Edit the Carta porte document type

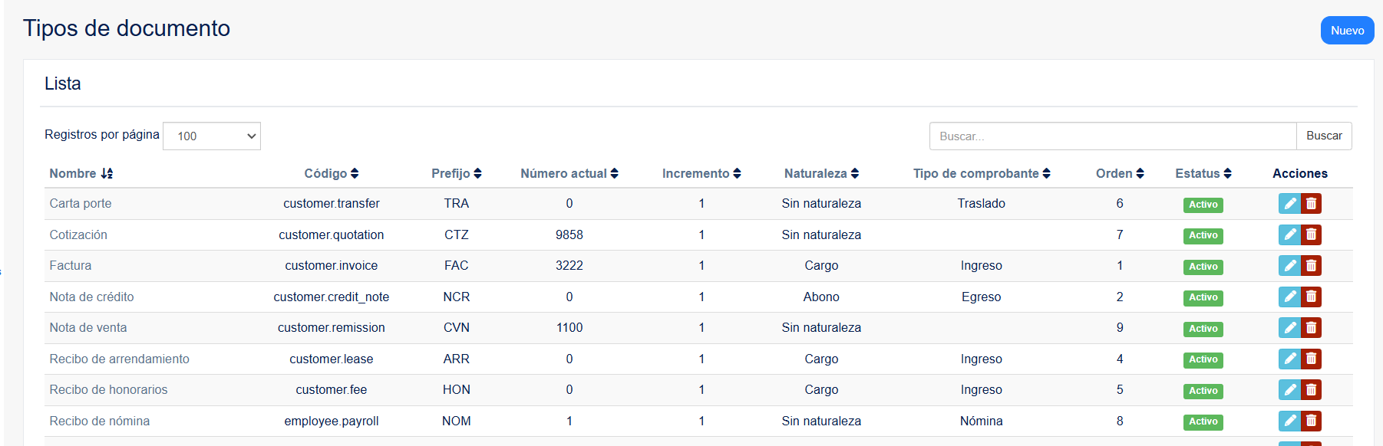point(1289,204)
